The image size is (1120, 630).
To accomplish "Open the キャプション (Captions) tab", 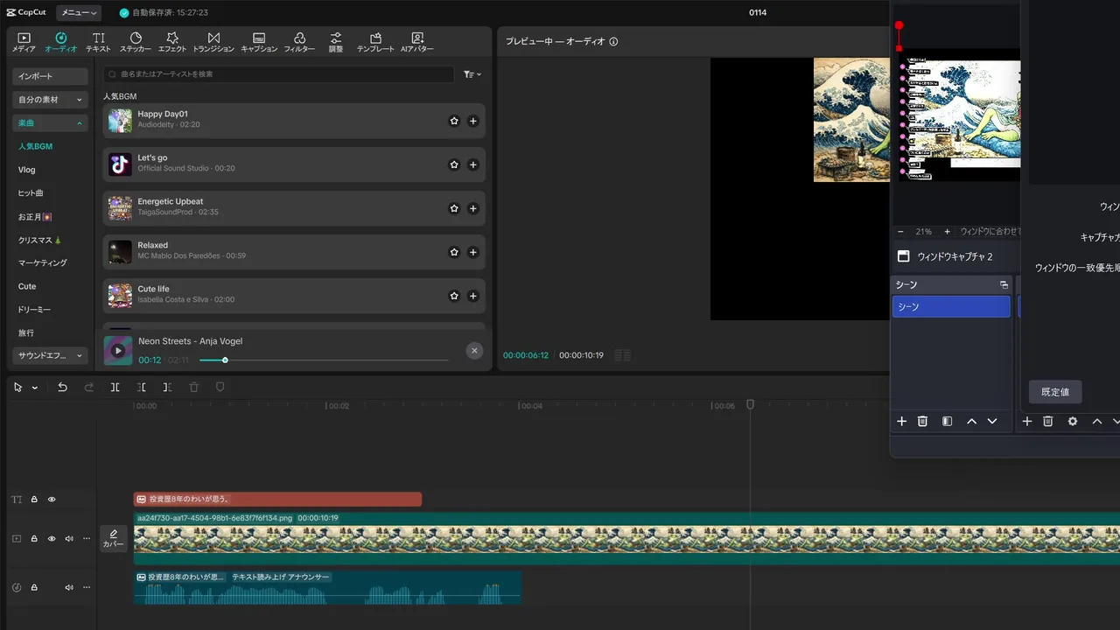I will (x=259, y=42).
